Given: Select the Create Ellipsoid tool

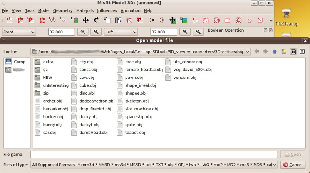Looking at the screenshot, I should 217,20.
